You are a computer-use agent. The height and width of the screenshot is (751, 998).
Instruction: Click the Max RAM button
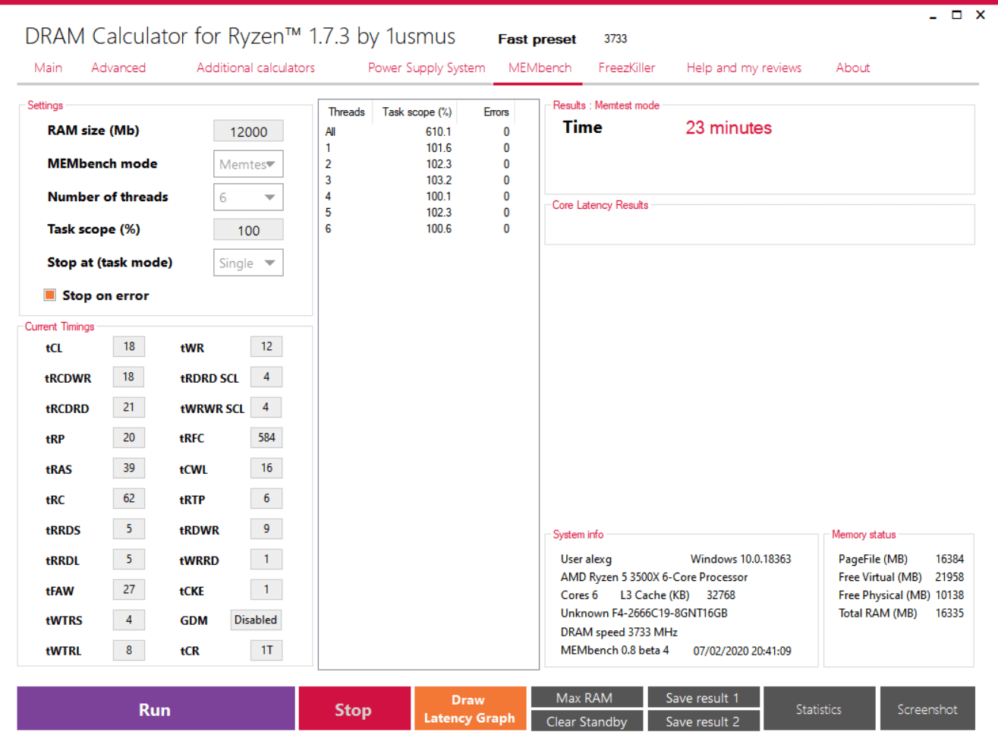pos(587,697)
